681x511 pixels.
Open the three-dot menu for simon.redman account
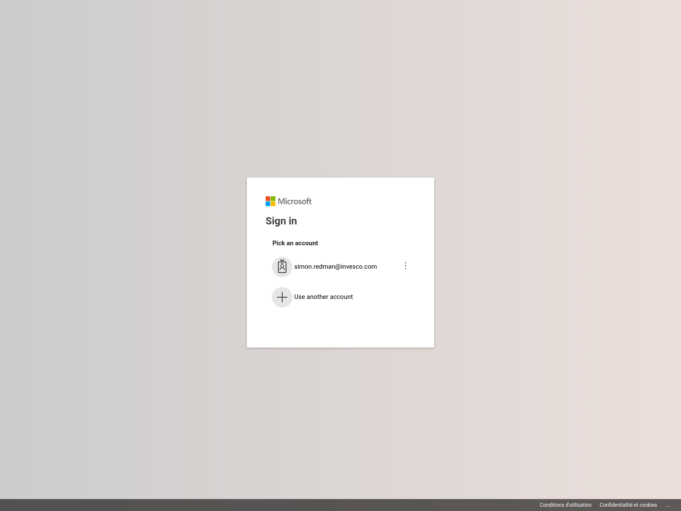coord(406,266)
